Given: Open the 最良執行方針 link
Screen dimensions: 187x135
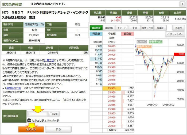Looking at the screenshot, I should (14, 88).
